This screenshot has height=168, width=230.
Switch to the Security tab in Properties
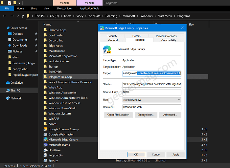pos(112,36)
